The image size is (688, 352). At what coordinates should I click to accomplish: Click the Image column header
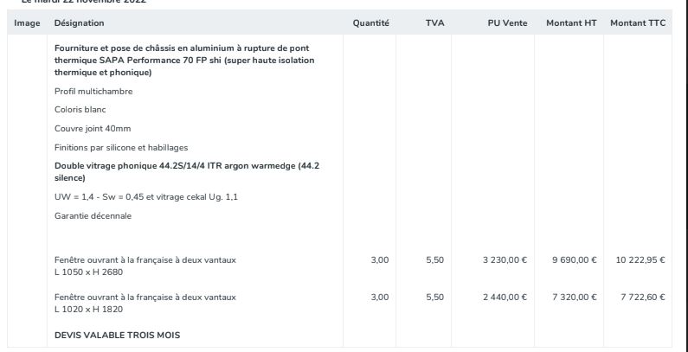(x=28, y=22)
